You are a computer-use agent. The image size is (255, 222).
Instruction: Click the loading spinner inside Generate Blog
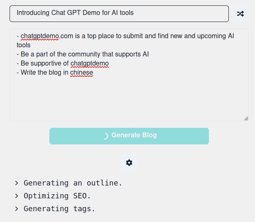105,136
